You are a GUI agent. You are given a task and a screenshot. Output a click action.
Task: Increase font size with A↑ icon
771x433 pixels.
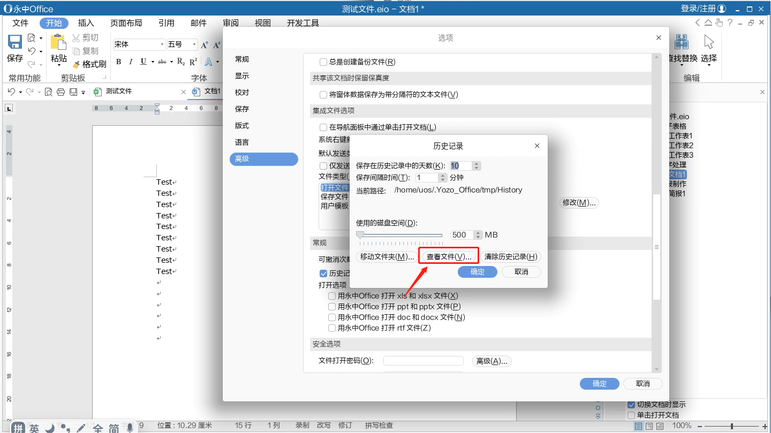205,45
